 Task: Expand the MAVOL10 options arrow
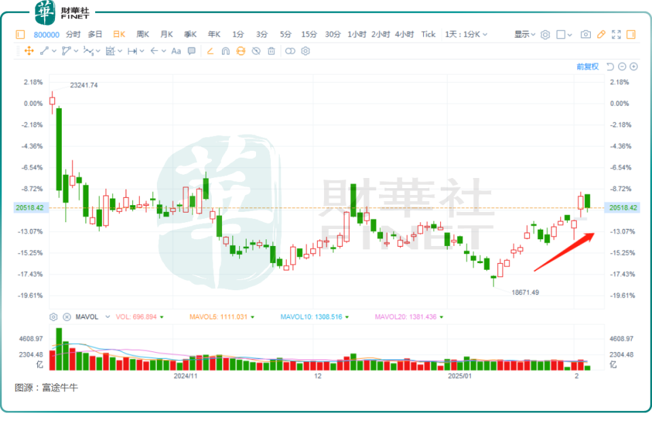[x=347, y=317]
